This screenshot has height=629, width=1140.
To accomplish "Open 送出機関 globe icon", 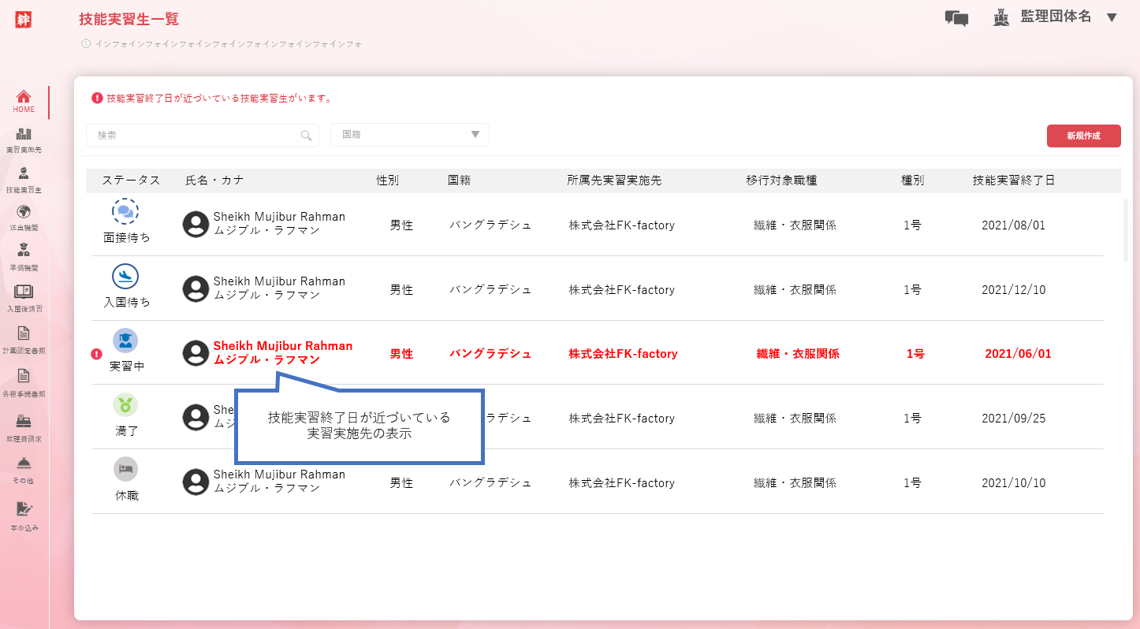I will point(24,213).
